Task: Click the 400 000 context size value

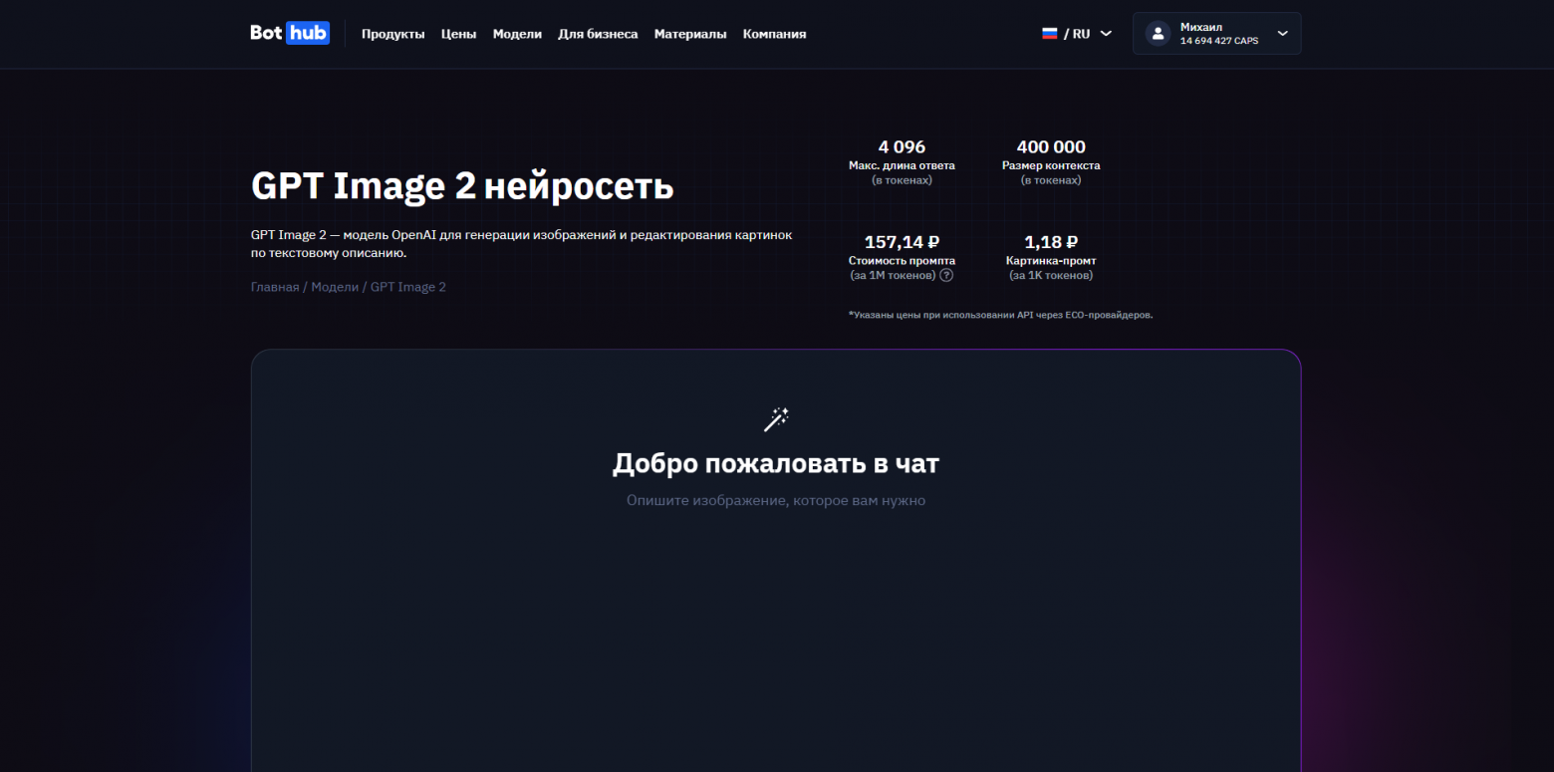Action: click(1051, 146)
